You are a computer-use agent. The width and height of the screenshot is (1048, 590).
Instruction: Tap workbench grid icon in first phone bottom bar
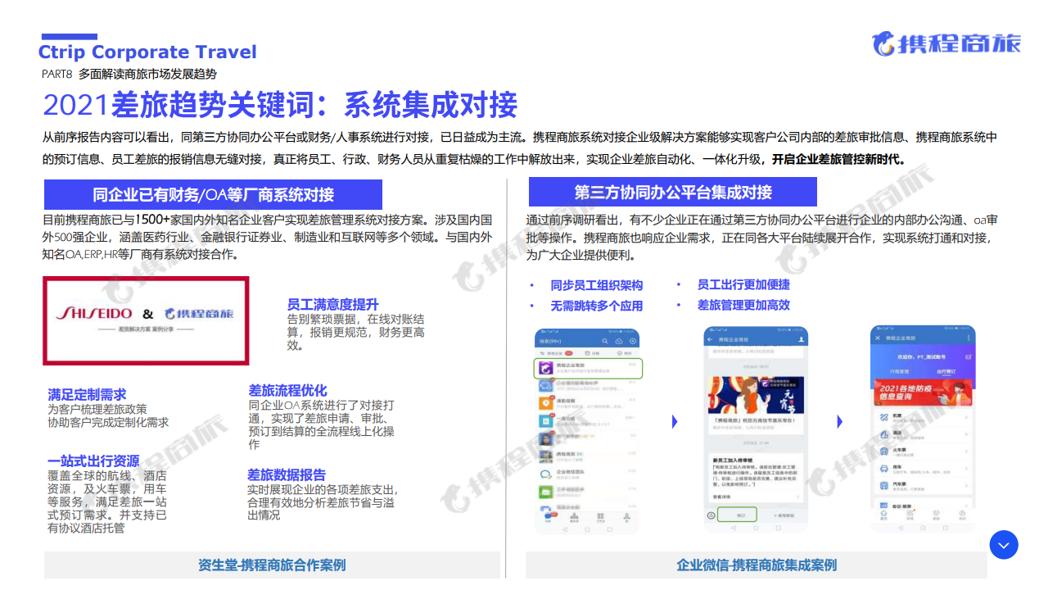(x=600, y=516)
